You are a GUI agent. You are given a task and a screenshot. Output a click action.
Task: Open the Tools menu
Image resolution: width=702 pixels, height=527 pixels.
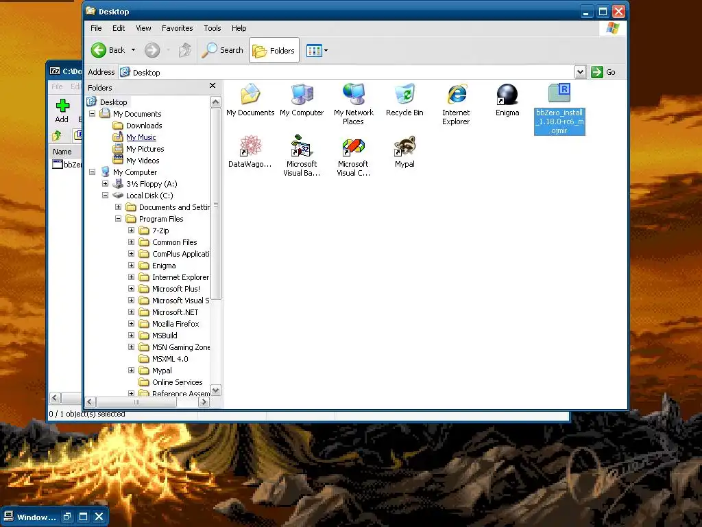pyautogui.click(x=213, y=28)
